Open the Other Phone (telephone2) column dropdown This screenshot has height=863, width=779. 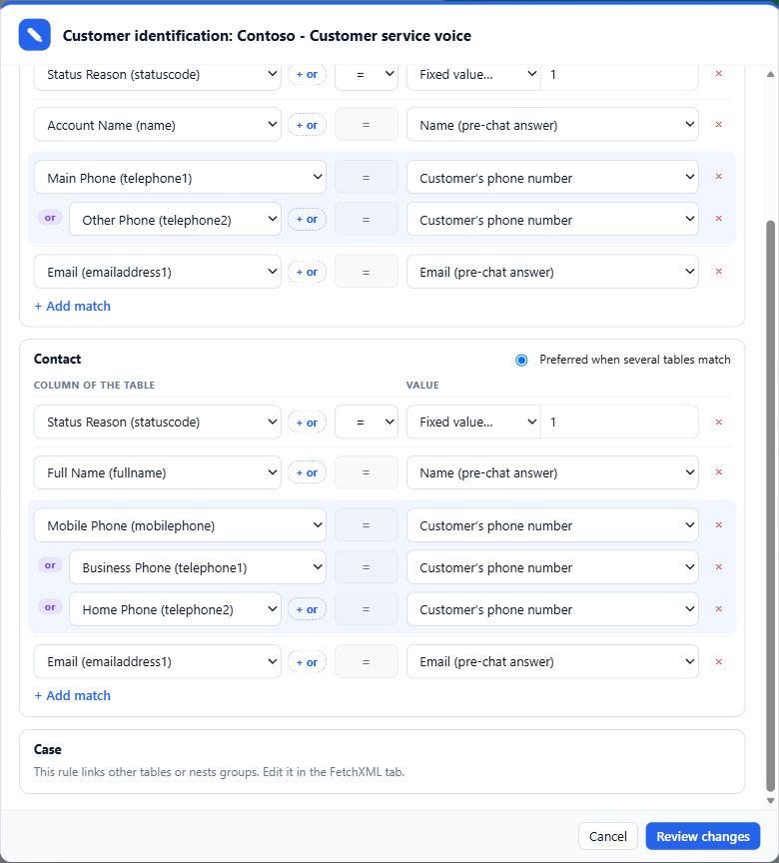pos(175,219)
